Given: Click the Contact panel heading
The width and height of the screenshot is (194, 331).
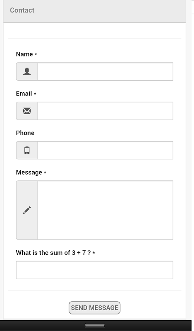Looking at the screenshot, I should point(22,10).
